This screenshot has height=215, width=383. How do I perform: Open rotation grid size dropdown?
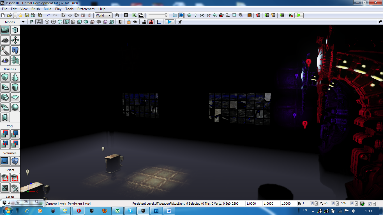[x=337, y=204]
